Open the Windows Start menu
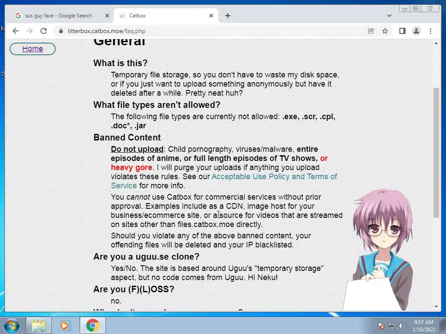Image resolution: width=446 pixels, height=334 pixels. click(x=11, y=325)
